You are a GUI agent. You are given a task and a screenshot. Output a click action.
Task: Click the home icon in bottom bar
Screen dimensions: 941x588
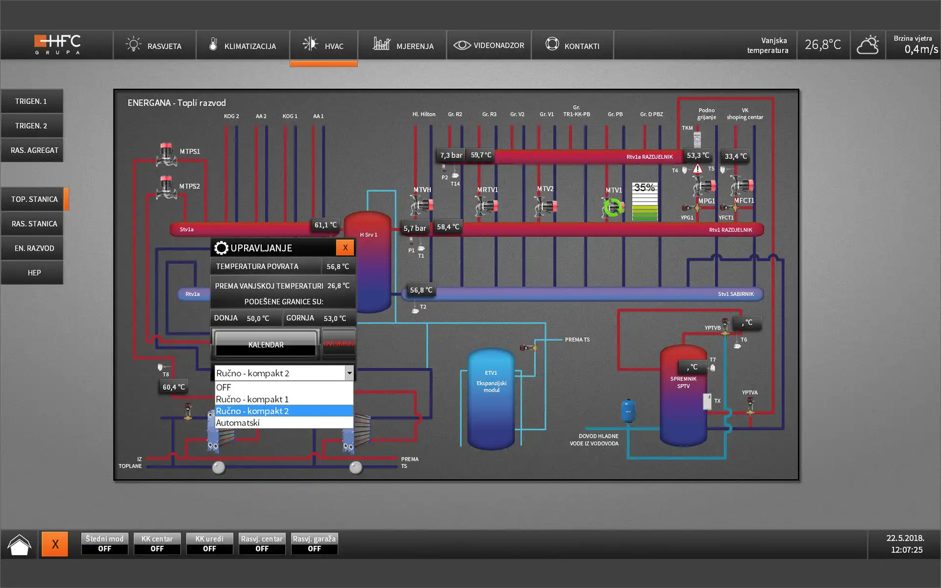point(19,544)
